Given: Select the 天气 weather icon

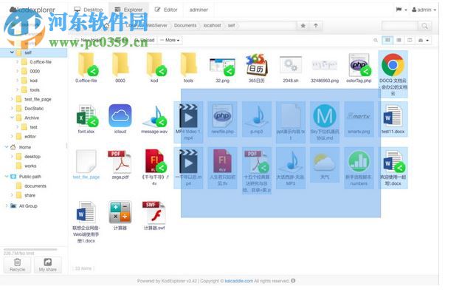Looking at the screenshot, I should click(x=325, y=162).
